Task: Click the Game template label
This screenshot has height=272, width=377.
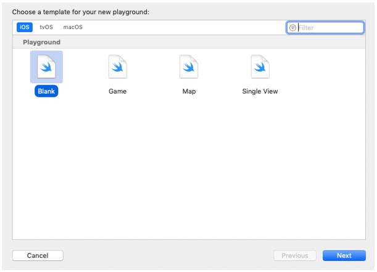Action: coord(118,91)
